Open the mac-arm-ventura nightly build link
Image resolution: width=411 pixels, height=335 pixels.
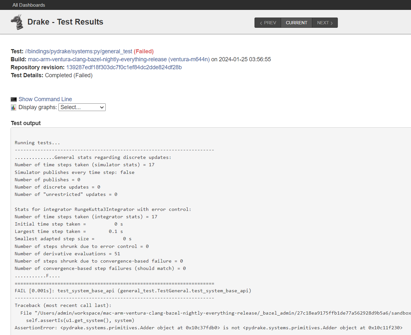click(x=97, y=59)
